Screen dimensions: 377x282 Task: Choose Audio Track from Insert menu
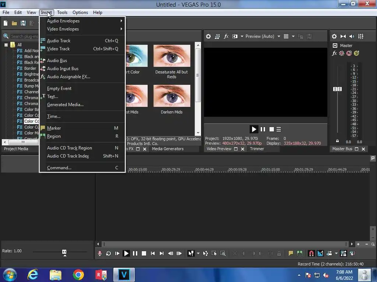82,41
